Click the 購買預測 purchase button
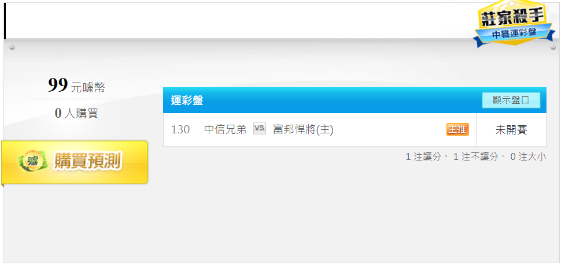This screenshot has height=269, width=565. pyautogui.click(x=75, y=163)
